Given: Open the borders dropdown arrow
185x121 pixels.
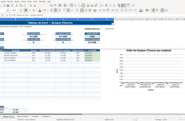Looking at the screenshot, I should (133, 10).
